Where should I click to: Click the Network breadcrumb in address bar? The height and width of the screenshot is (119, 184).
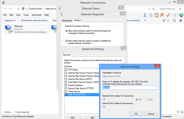(x=51, y=9)
